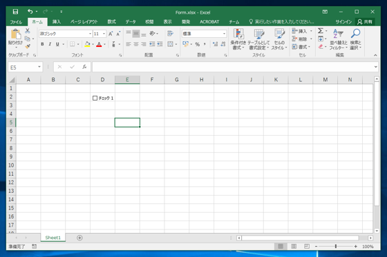The height and width of the screenshot is (257, 387).
Task: Select the Sheet1 sheet tab
Action: [x=53, y=238]
